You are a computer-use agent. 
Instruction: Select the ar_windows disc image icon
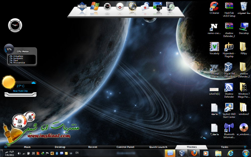point(244,129)
